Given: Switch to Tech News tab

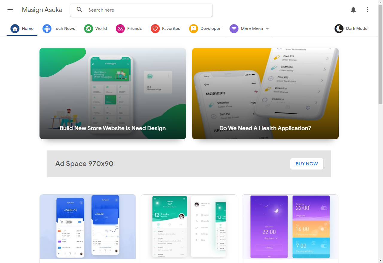Looking at the screenshot, I should coord(59,29).
